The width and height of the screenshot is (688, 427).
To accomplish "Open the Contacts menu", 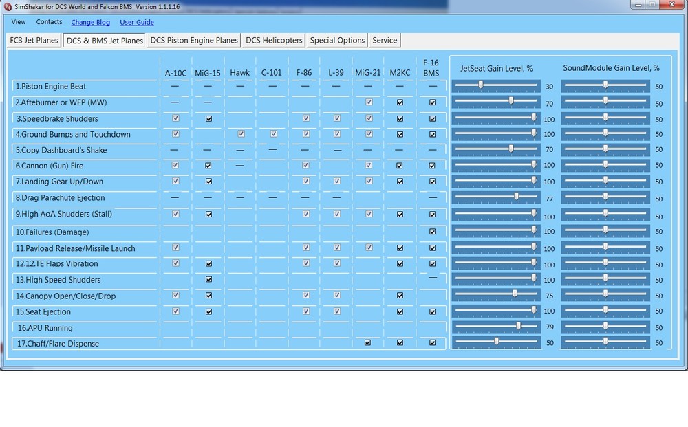I will pyautogui.click(x=49, y=22).
